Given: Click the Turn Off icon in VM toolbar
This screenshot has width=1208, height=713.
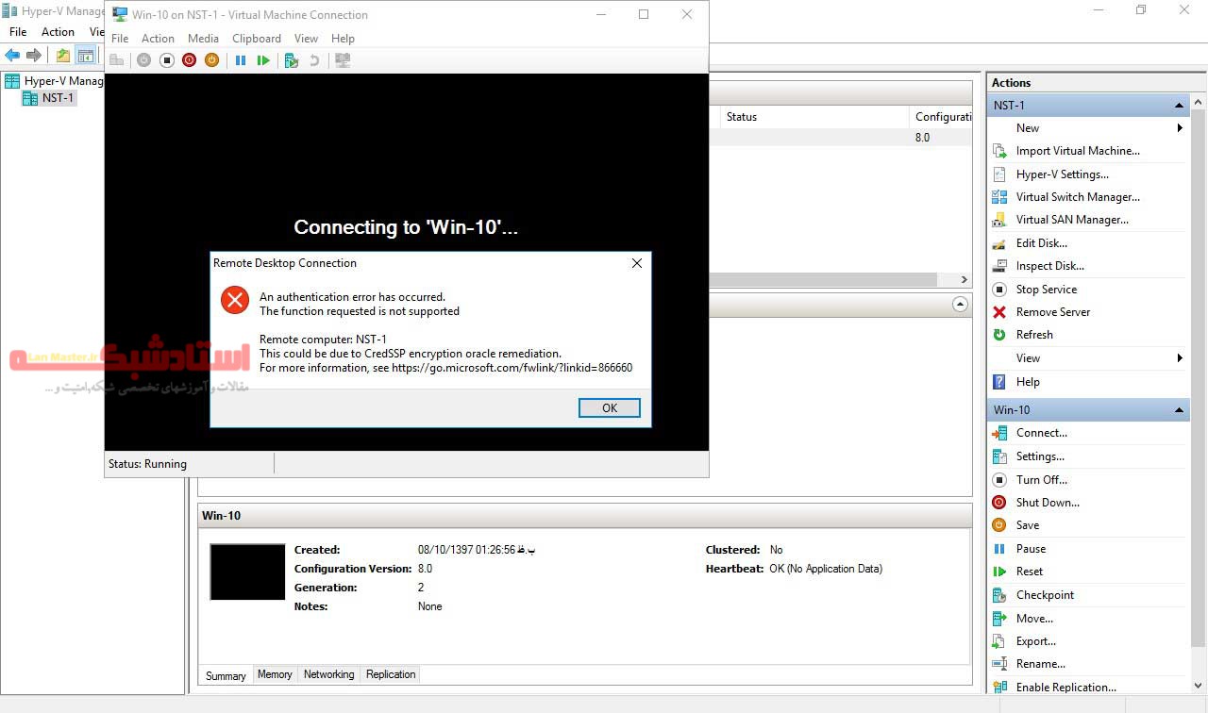Looking at the screenshot, I should 166,60.
